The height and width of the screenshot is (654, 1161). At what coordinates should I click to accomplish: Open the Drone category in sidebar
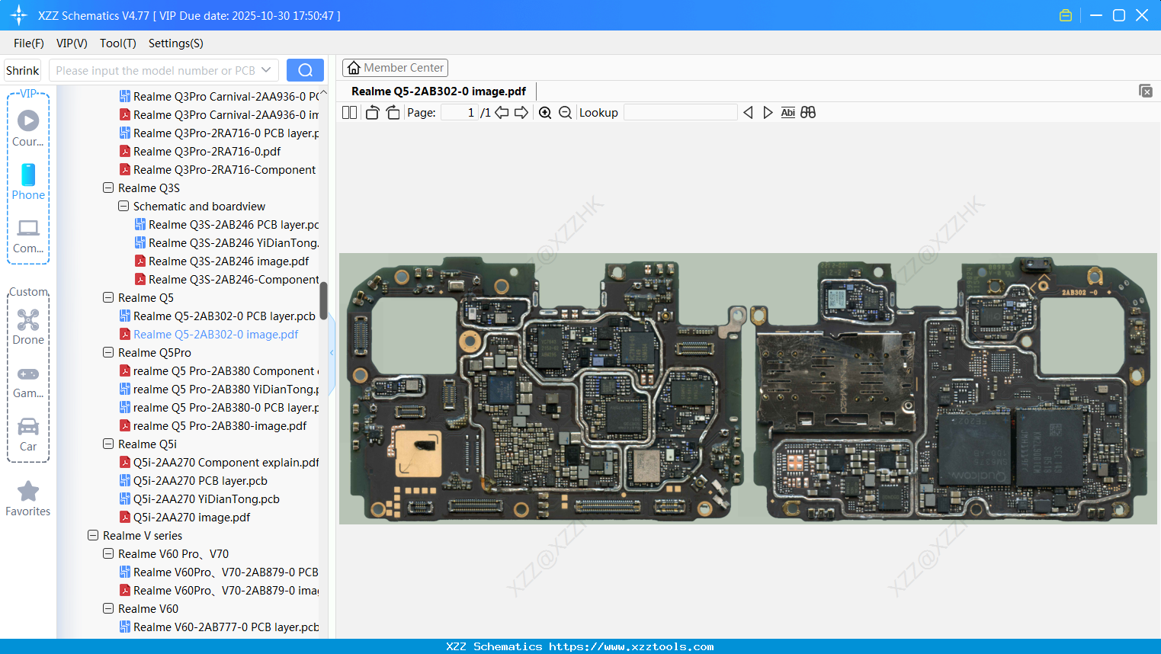point(28,327)
